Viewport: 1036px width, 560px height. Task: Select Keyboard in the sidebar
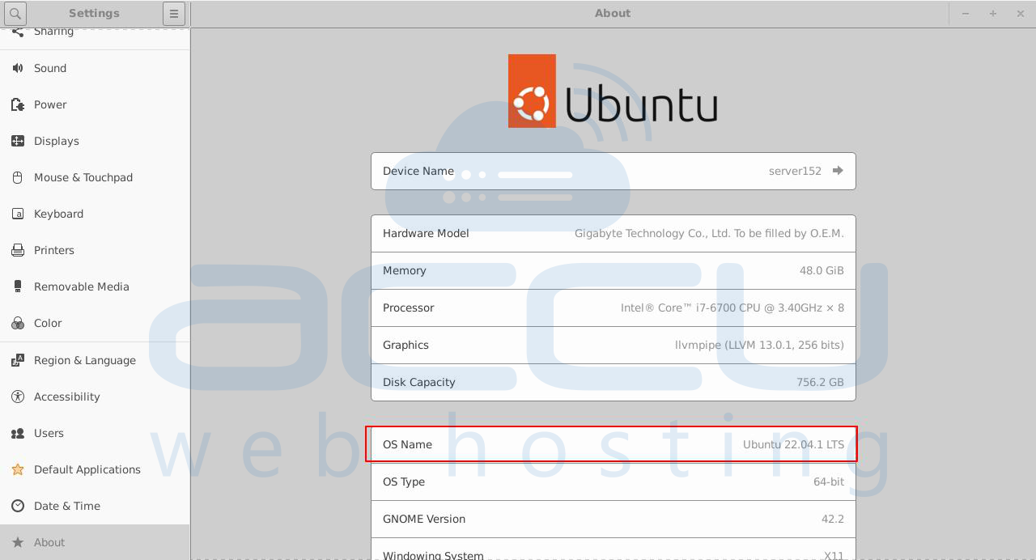point(95,214)
